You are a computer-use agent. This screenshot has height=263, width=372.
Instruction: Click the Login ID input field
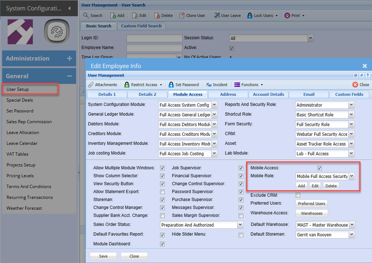(154, 38)
